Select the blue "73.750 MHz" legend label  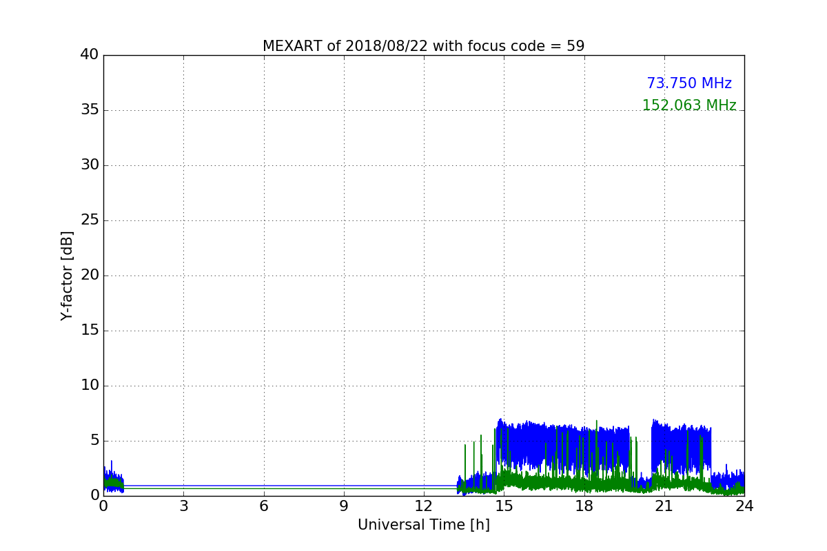coord(689,83)
